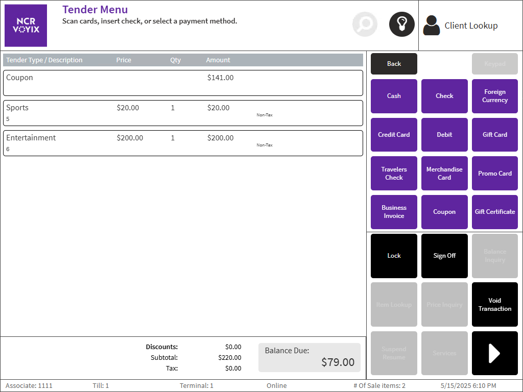This screenshot has height=392, width=523.
Task: Pay with Debit
Action: [x=444, y=135]
